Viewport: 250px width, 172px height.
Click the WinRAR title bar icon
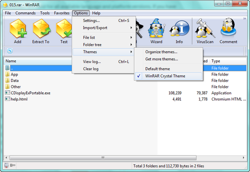coord(5,5)
